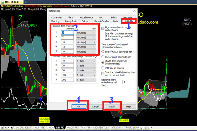Click the Cancel button

coord(95,106)
